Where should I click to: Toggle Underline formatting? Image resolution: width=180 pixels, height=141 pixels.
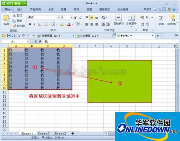40,24
